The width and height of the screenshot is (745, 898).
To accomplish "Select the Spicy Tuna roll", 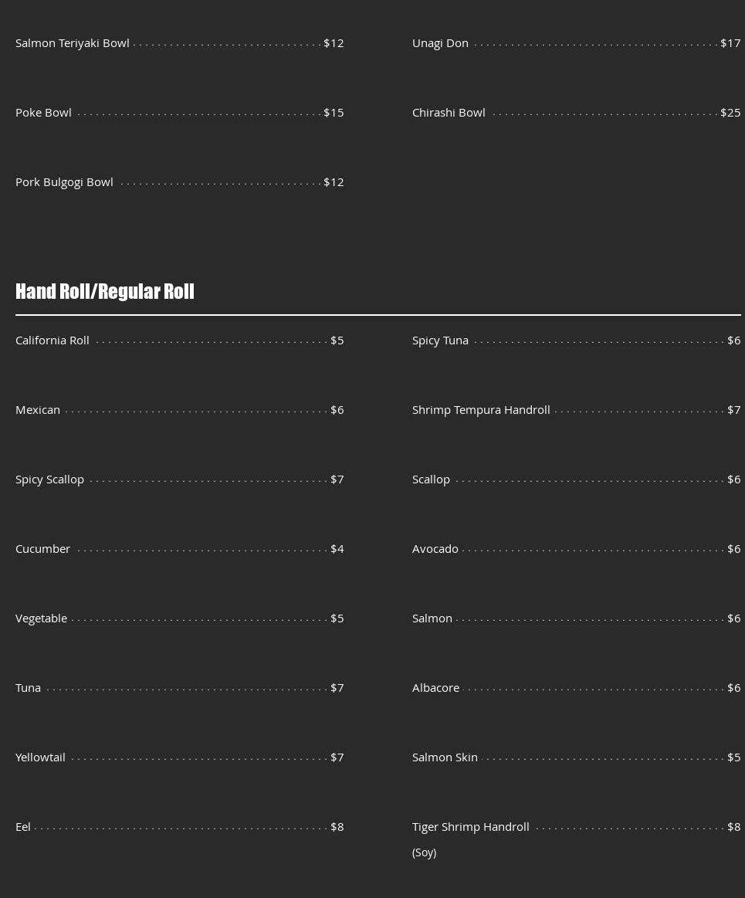I will point(440,341).
